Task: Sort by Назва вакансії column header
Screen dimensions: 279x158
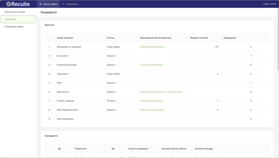Action: pyautogui.click(x=65, y=38)
